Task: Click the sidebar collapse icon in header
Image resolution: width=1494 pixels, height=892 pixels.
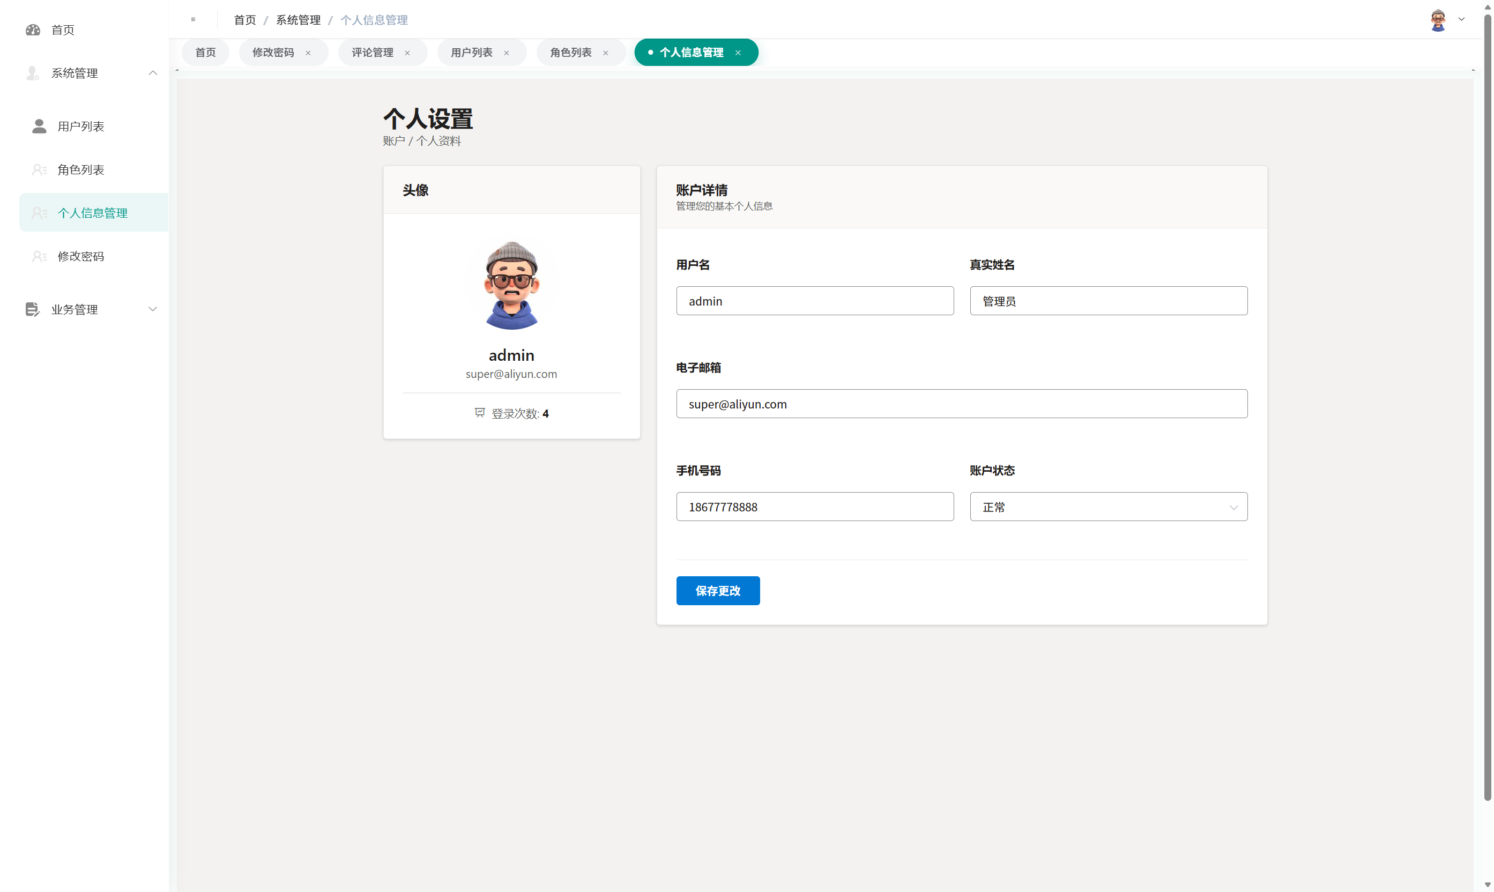Action: point(193,19)
